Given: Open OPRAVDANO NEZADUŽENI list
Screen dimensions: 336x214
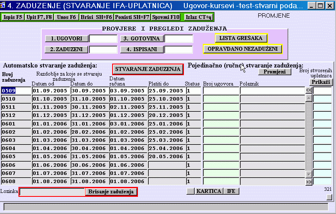Looking at the screenshot, I should click(243, 49).
